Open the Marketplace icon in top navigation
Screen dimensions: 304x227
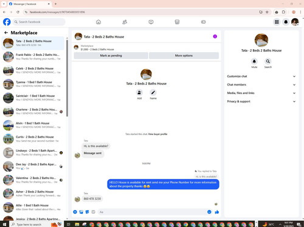pyautogui.click(x=177, y=22)
